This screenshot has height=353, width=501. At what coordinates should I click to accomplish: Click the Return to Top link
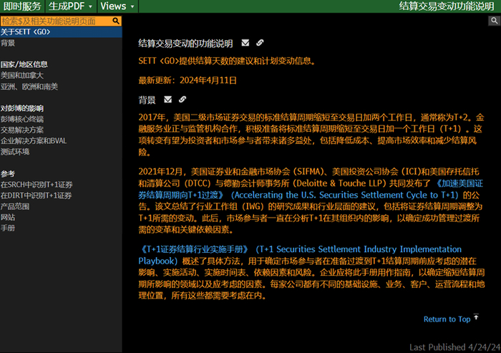447,319
